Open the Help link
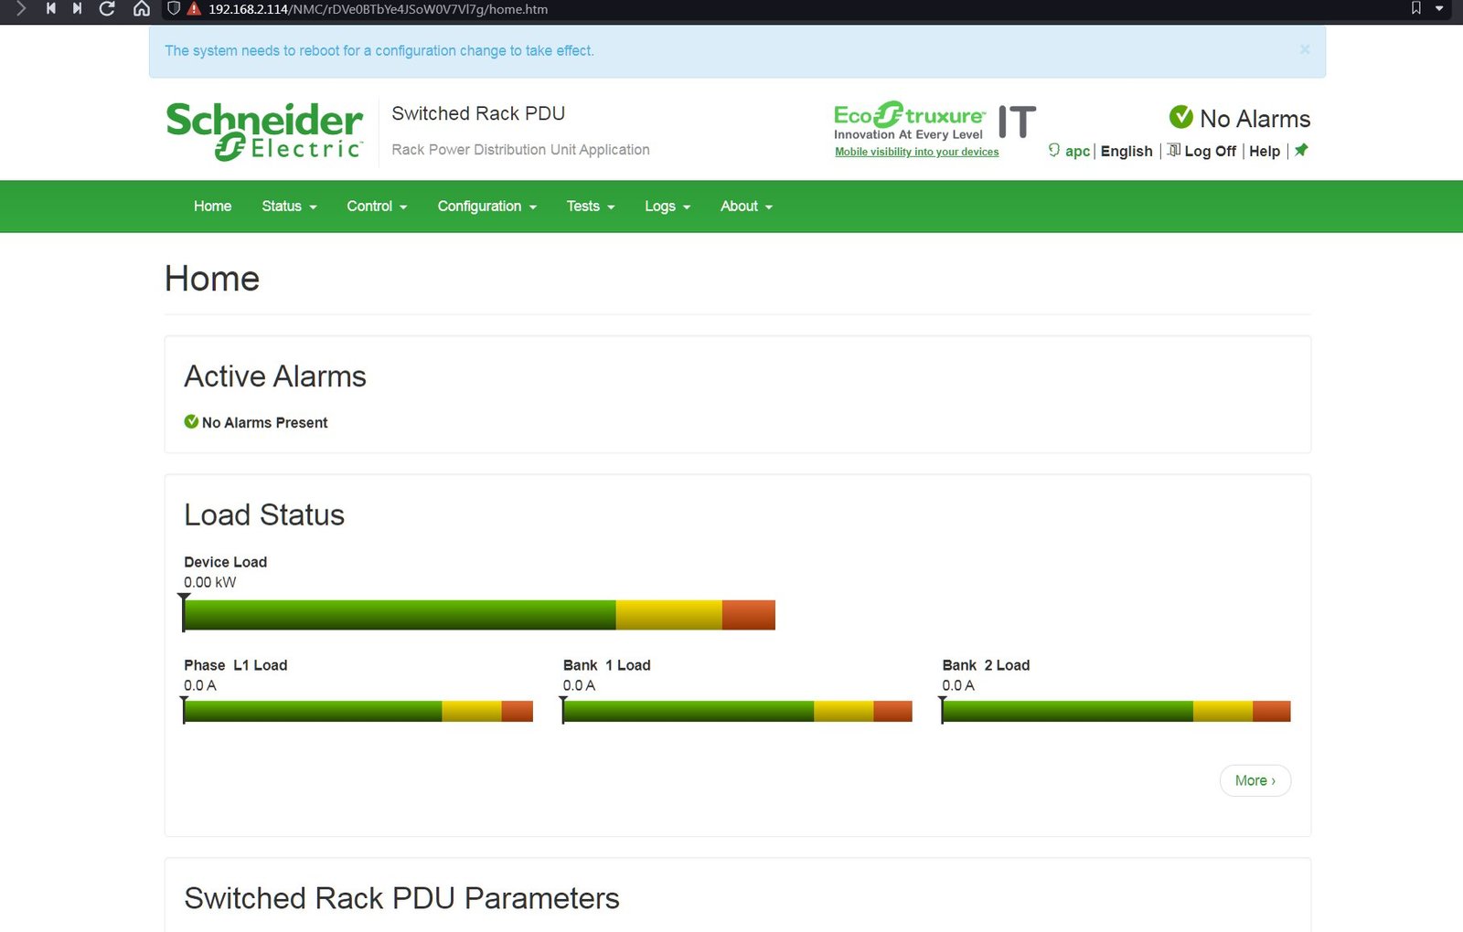The width and height of the screenshot is (1463, 932). coord(1265,151)
